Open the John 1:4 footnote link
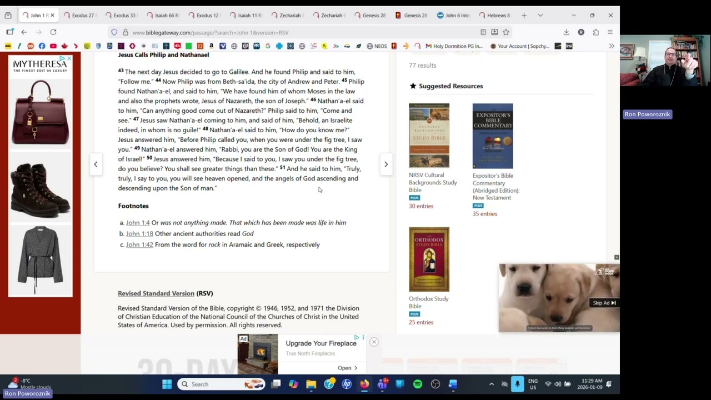This screenshot has width=711, height=400. [138, 223]
